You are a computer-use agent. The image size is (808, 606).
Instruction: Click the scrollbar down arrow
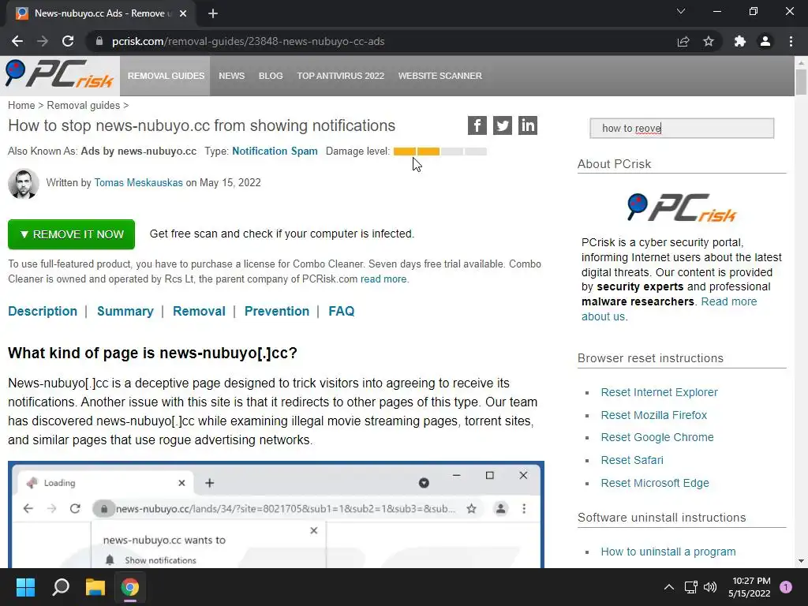coord(801,561)
